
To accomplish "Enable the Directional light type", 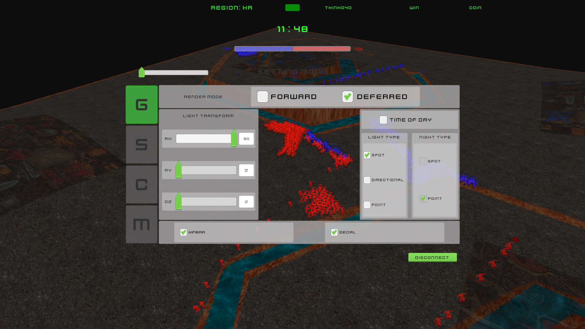I will [x=367, y=180].
